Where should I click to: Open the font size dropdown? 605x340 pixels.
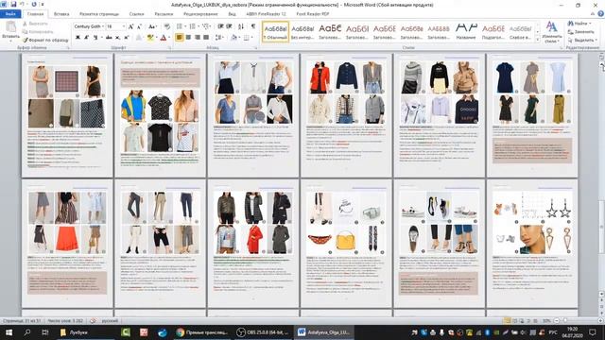coord(124,26)
